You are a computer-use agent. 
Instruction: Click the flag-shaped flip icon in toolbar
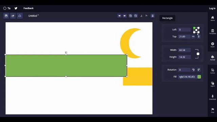[x=146, y=16]
